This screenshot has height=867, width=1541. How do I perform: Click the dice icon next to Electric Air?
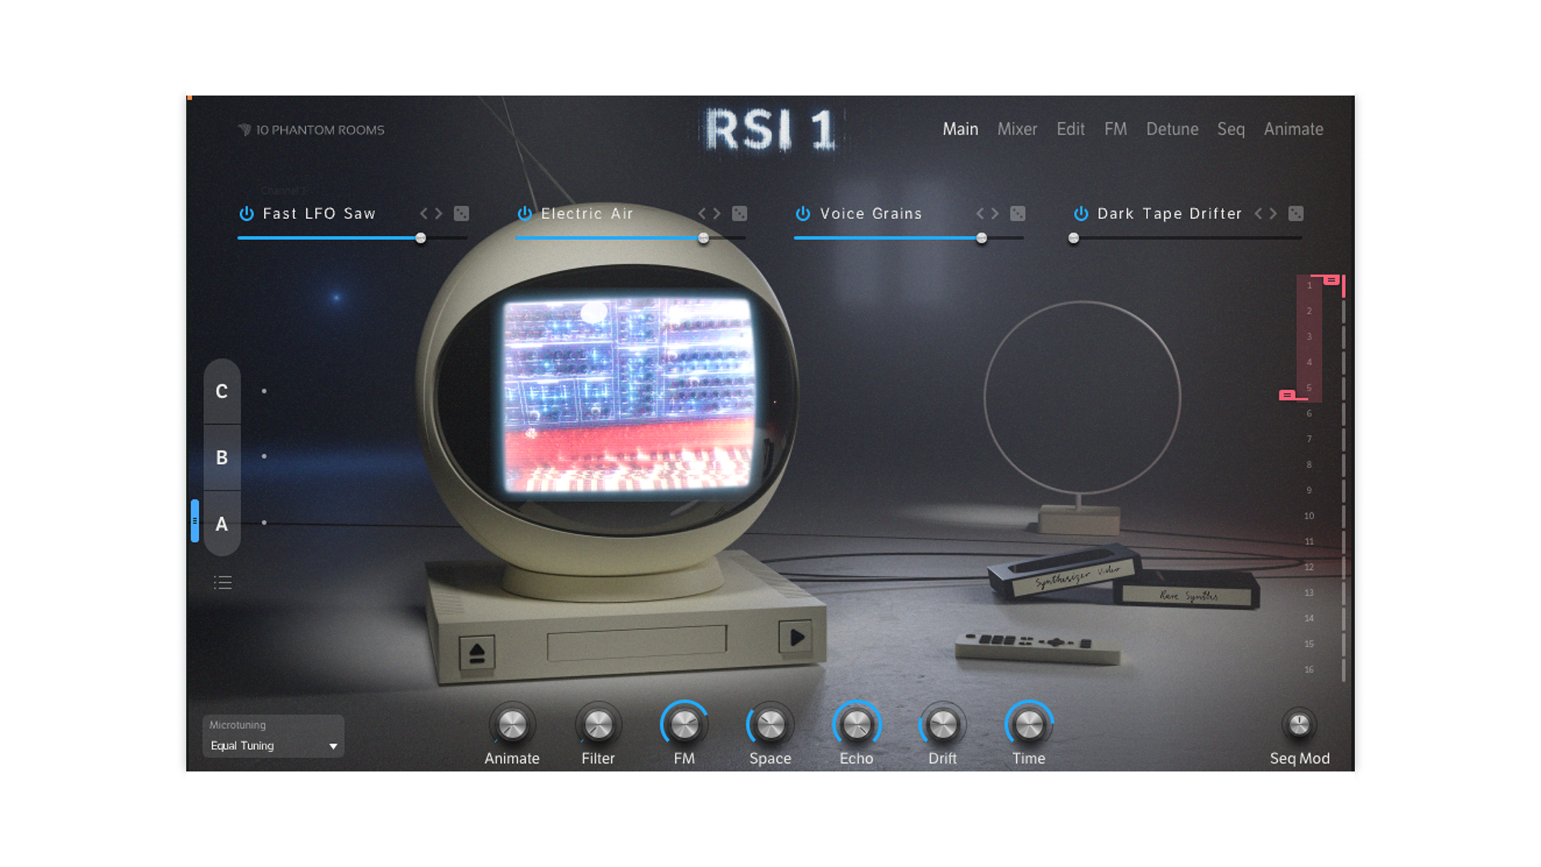(x=738, y=214)
